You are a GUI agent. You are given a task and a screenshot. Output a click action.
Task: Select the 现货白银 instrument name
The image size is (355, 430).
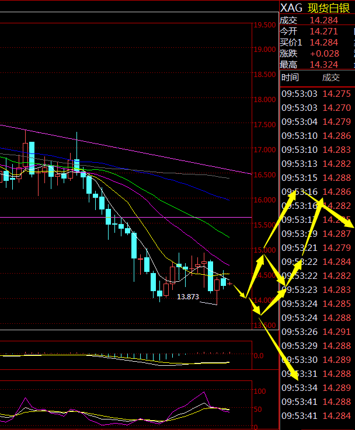[x=329, y=8]
